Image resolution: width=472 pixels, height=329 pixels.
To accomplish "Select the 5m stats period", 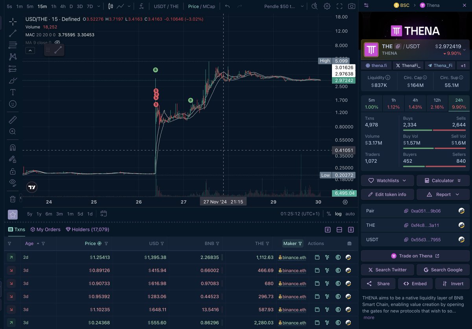I will (372, 104).
